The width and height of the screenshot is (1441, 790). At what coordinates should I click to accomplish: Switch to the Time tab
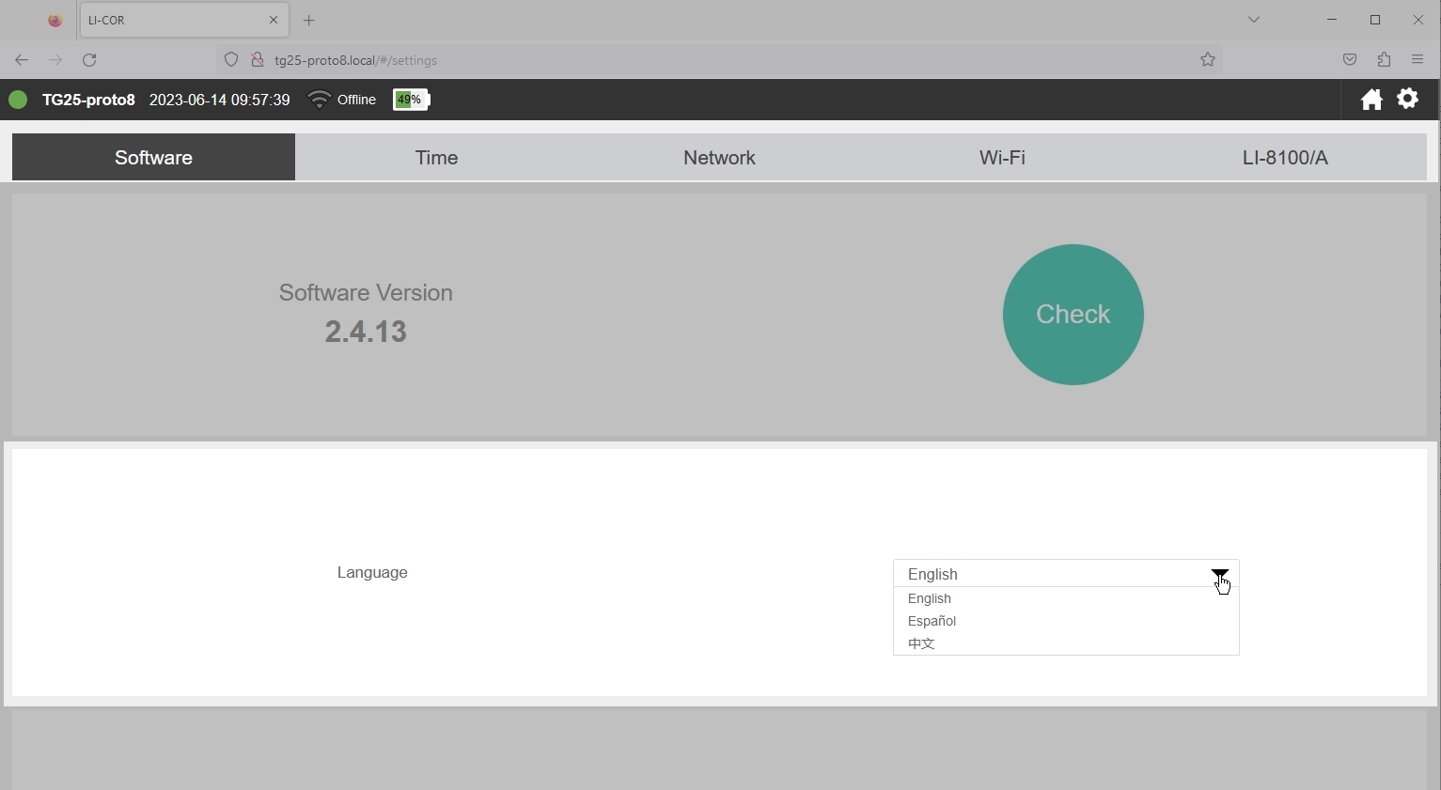click(436, 158)
